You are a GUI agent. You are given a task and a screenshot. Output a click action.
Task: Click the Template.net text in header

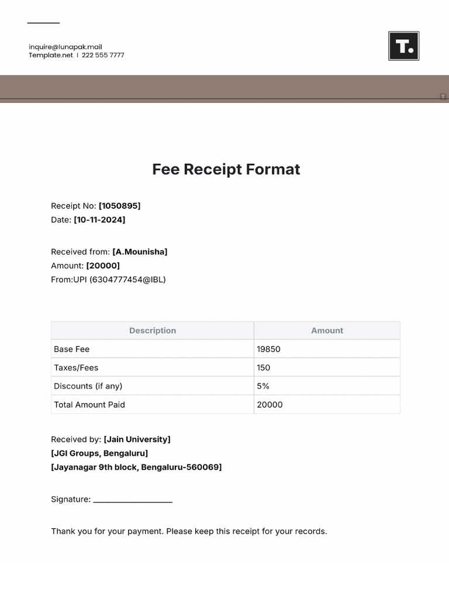[x=51, y=55]
